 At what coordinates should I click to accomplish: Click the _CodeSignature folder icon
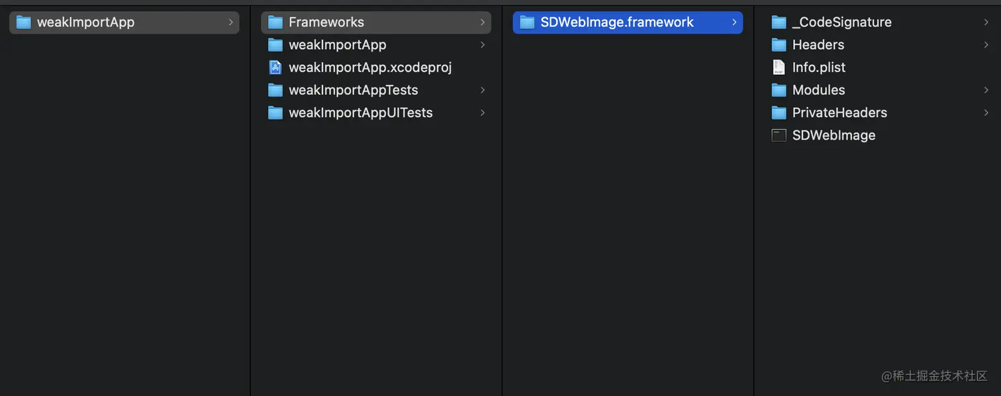click(x=779, y=23)
